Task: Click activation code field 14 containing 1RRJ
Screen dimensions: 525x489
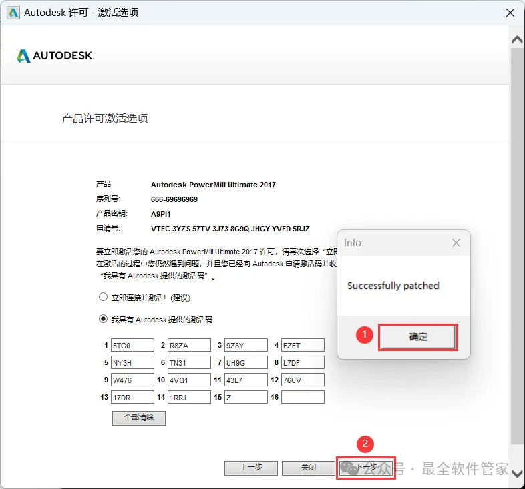Action: (x=189, y=397)
